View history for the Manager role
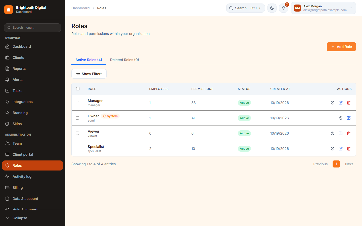The width and height of the screenshot is (362, 226). click(x=333, y=103)
